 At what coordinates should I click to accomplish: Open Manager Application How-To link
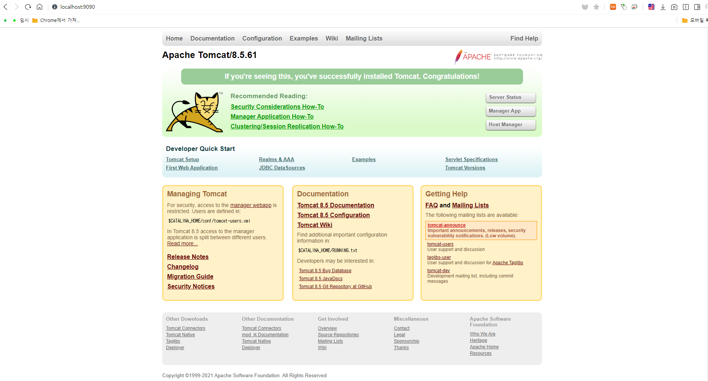point(272,117)
